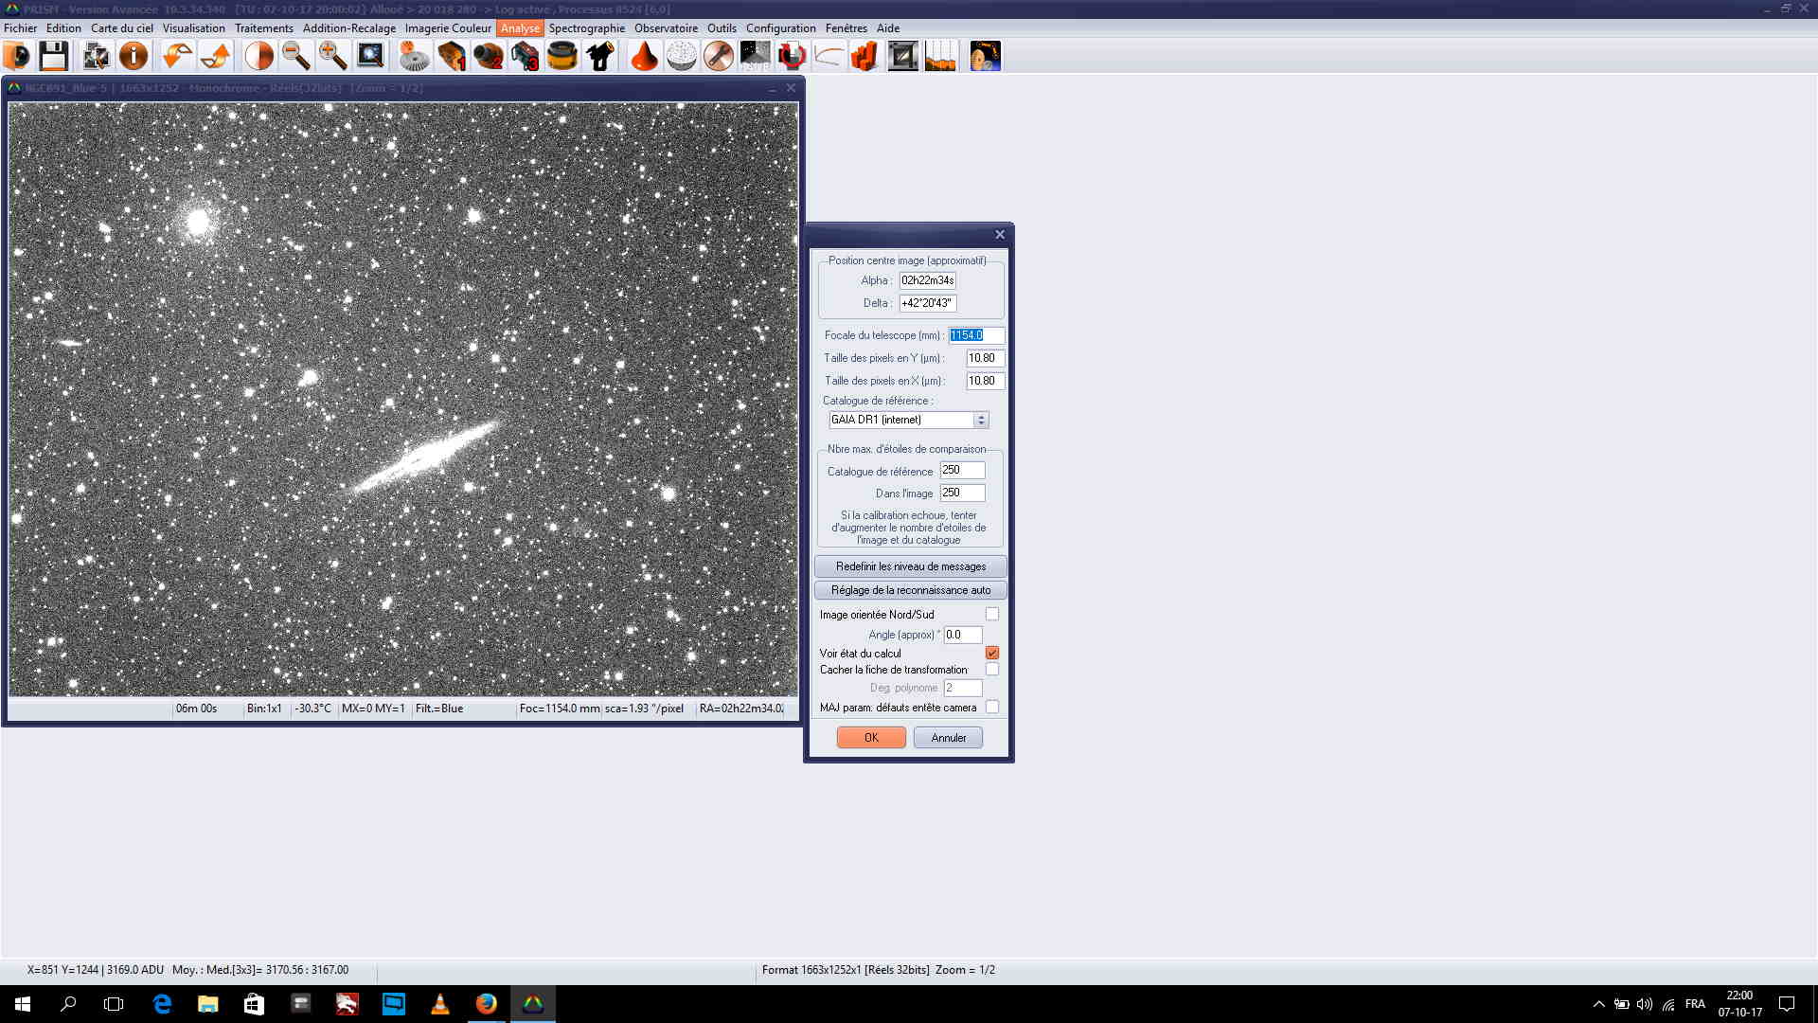Image resolution: width=1818 pixels, height=1023 pixels.
Task: Open the Analyse menu
Action: [520, 28]
